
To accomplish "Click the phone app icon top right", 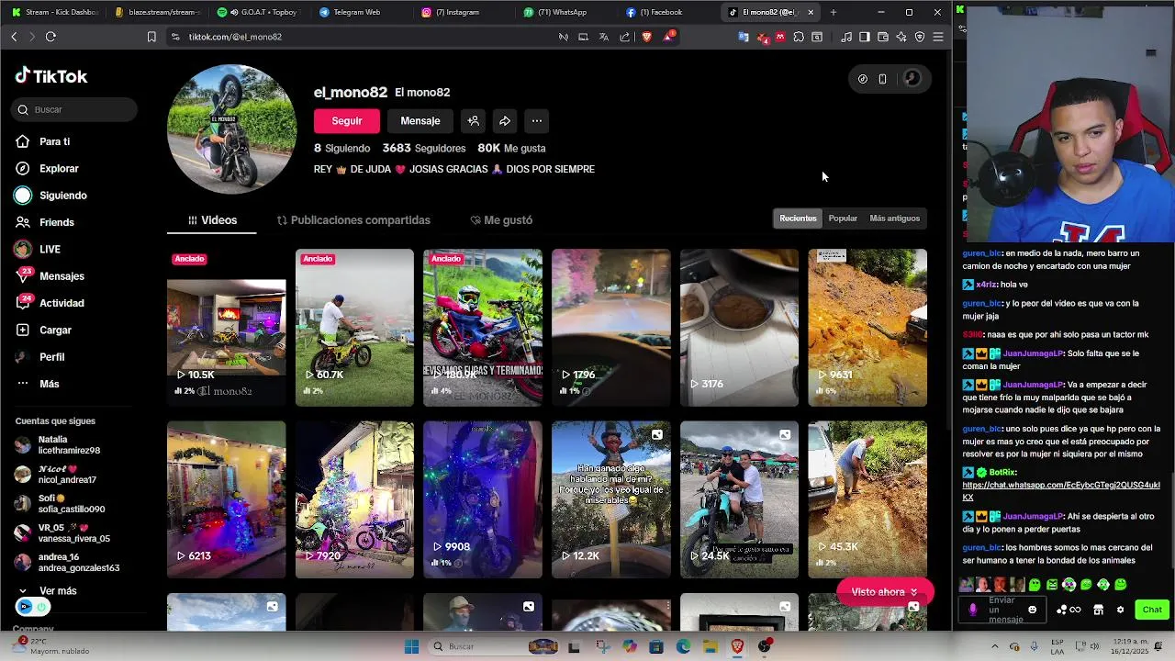I will click(x=883, y=79).
